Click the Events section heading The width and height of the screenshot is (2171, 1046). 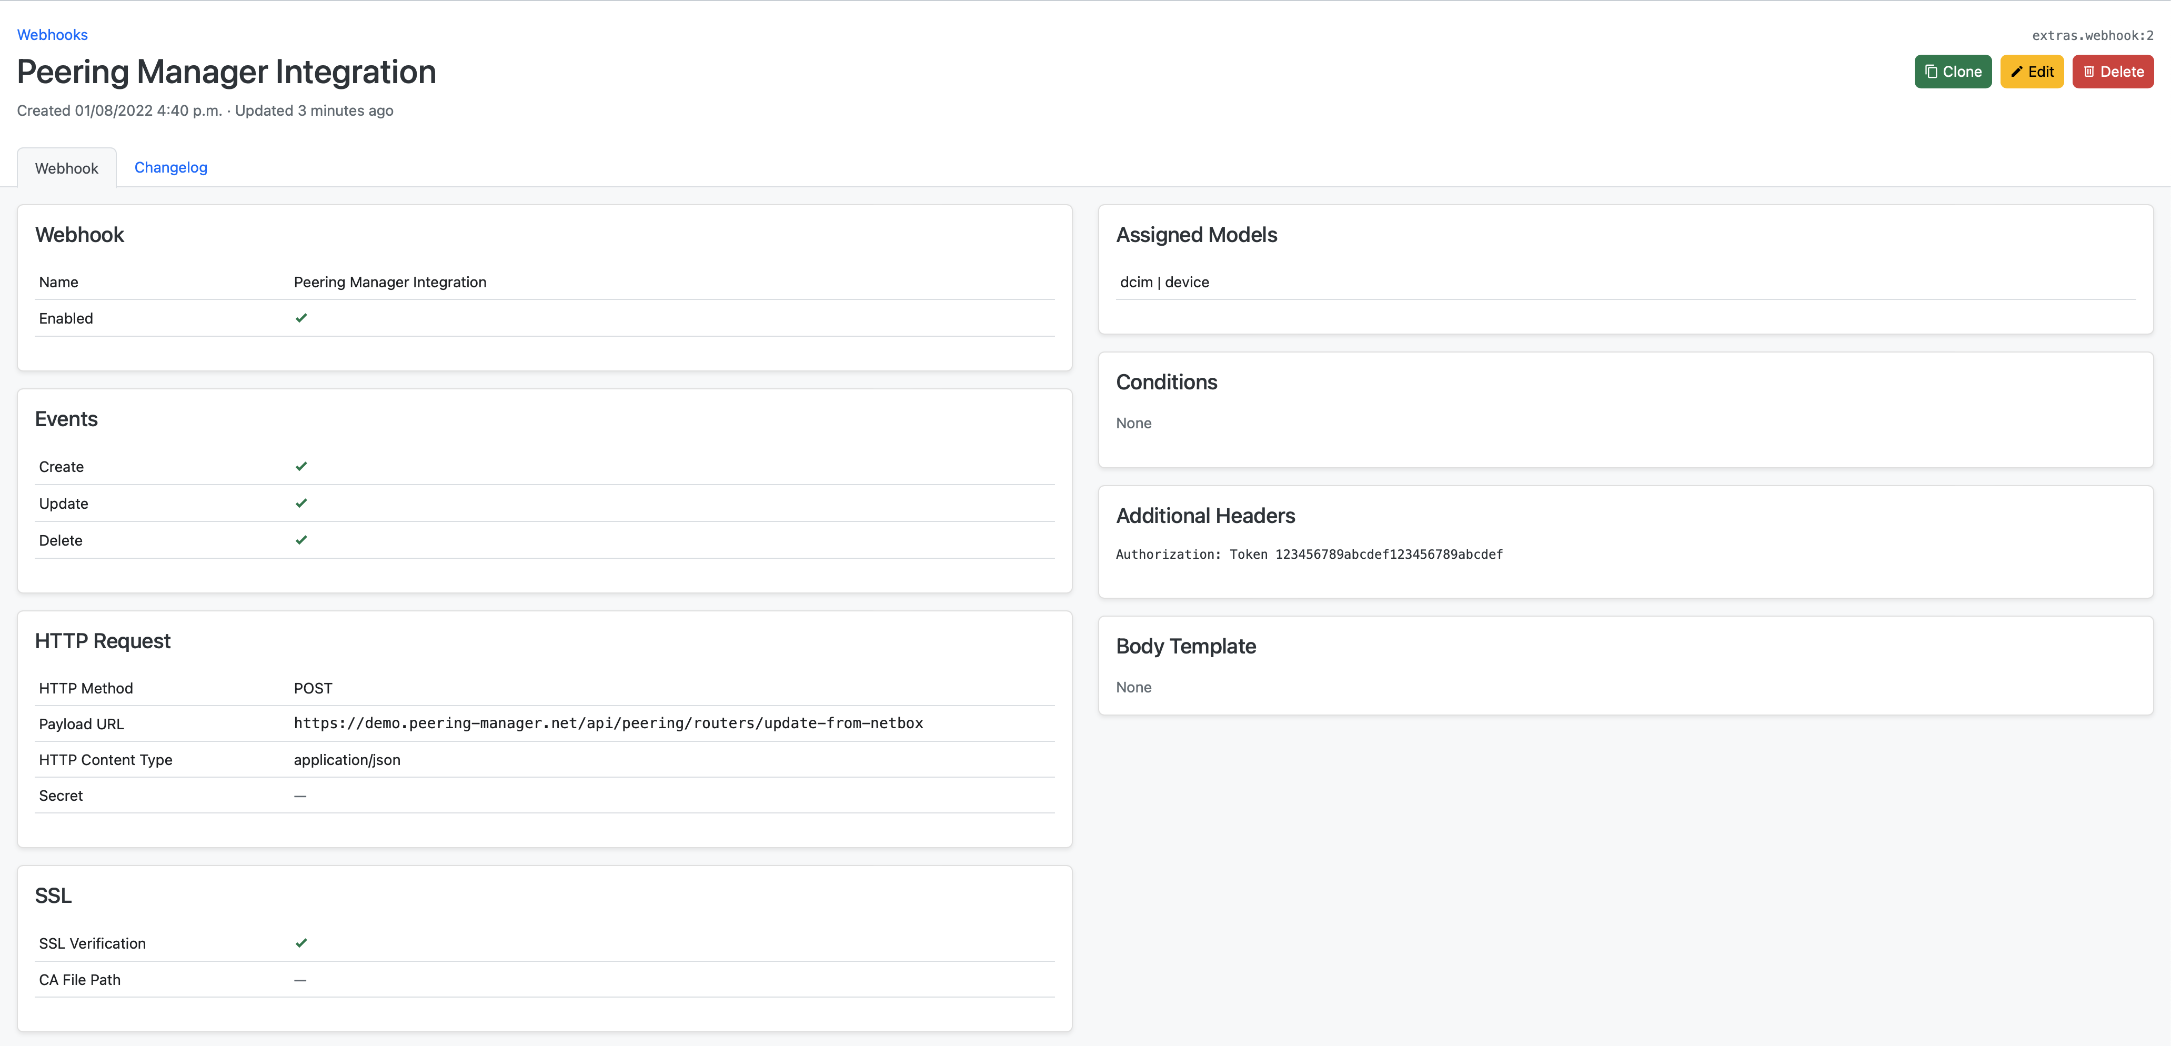tap(67, 419)
